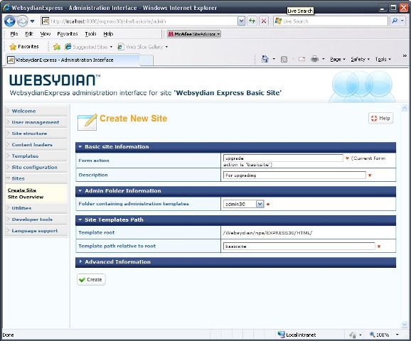Click the Form action input field
The height and width of the screenshot is (341, 411).
pos(283,158)
